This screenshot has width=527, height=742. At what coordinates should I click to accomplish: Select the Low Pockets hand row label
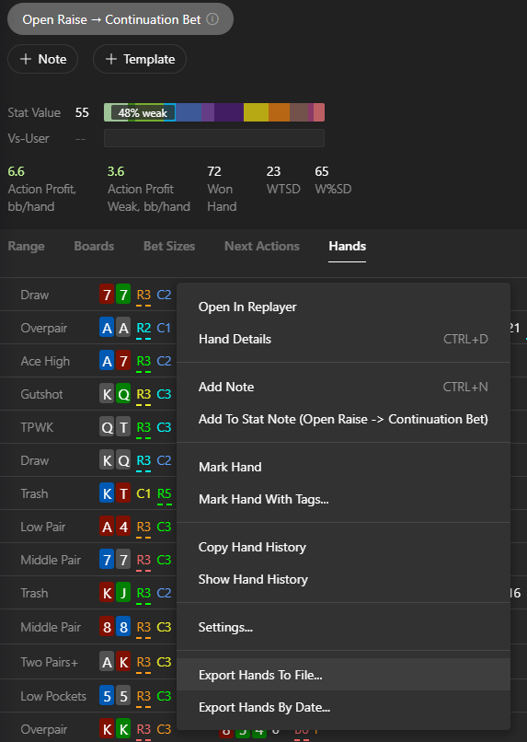point(53,696)
